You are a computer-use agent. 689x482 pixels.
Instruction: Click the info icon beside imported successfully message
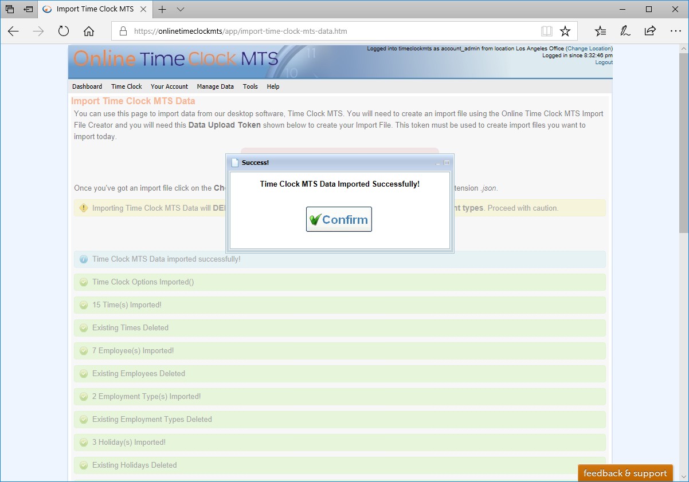84,259
